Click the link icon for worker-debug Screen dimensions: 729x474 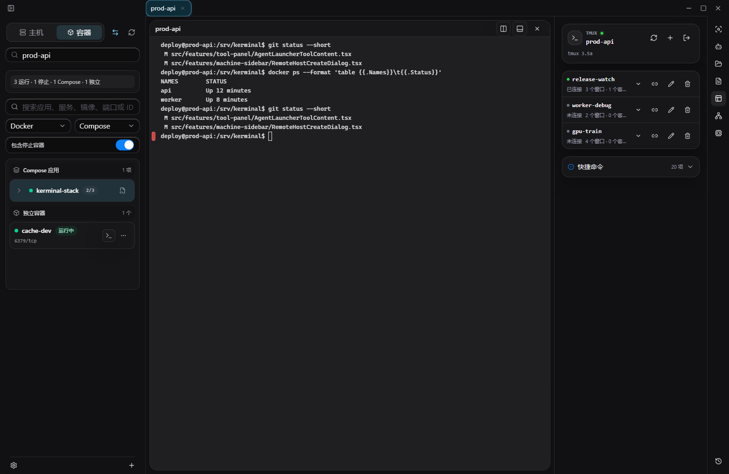pyautogui.click(x=655, y=110)
